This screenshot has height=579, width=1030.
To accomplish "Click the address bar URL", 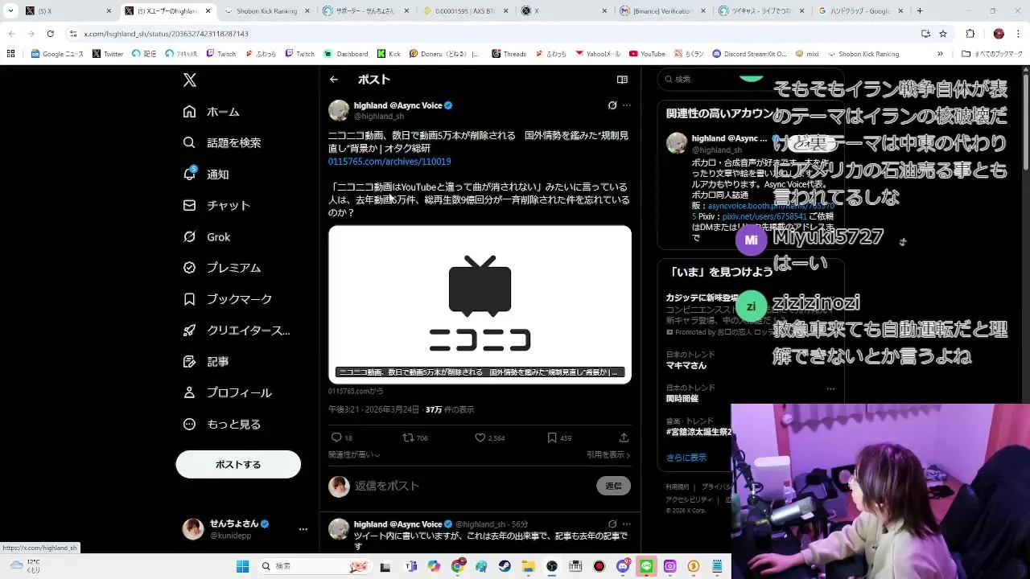I will coord(165,34).
